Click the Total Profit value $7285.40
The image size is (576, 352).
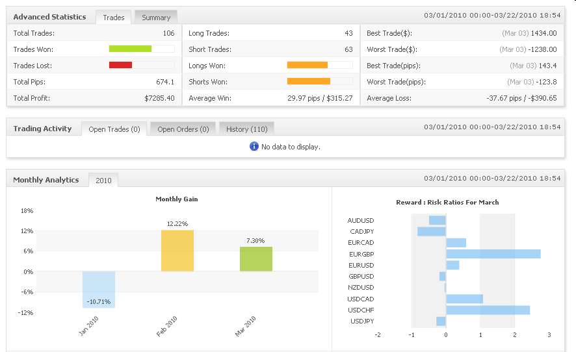[x=159, y=98]
